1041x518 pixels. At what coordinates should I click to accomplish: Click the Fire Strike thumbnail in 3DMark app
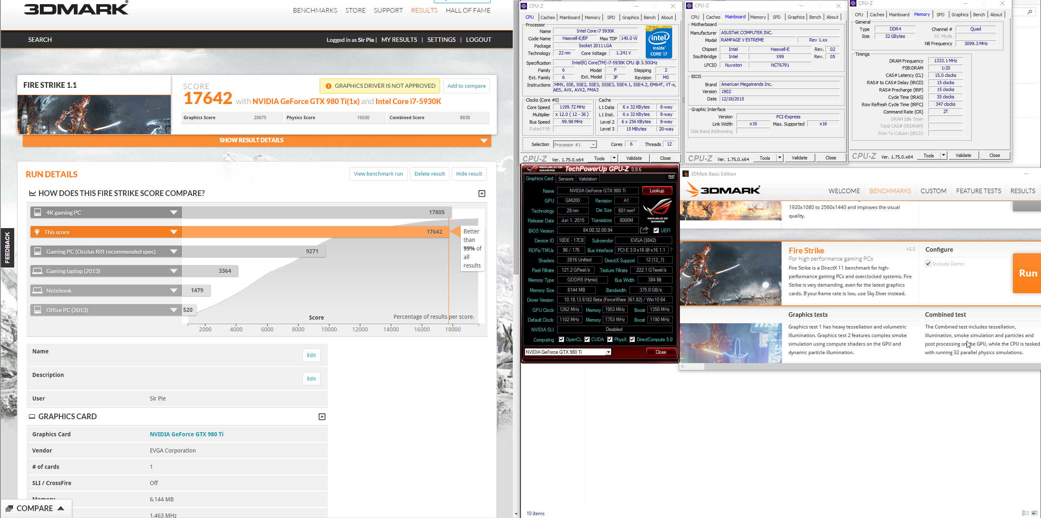coord(731,274)
